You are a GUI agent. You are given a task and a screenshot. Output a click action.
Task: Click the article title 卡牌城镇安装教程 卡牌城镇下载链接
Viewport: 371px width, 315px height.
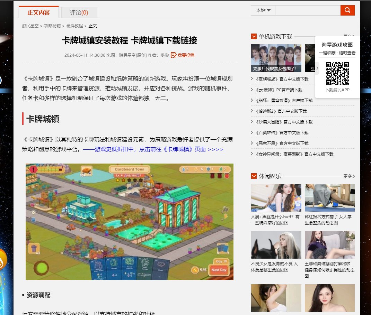click(130, 40)
